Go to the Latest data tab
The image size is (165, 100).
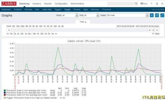[47, 10]
